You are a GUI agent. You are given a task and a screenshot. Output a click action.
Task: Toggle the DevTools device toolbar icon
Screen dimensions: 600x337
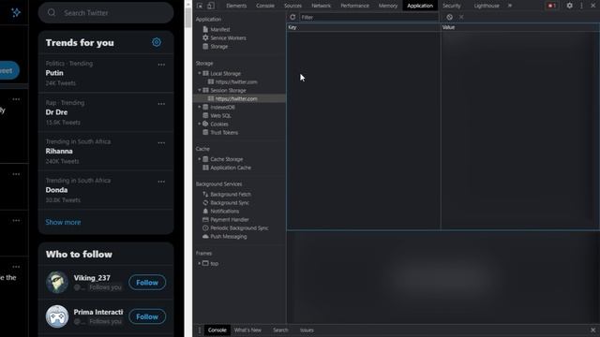210,6
